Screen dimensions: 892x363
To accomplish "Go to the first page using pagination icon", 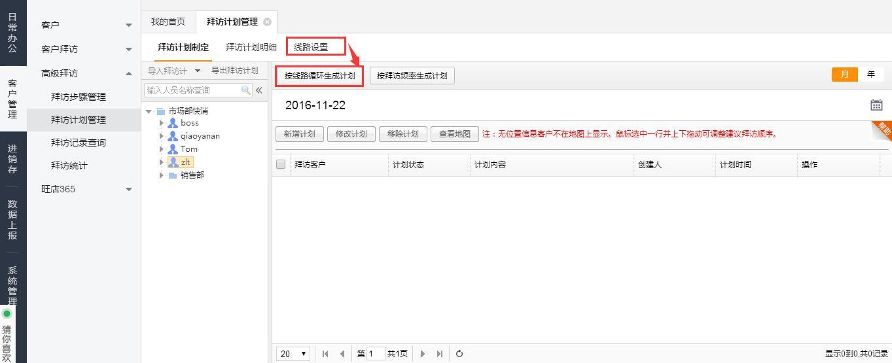I will click(x=325, y=354).
